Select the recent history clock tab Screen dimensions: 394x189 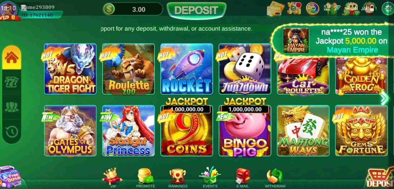(x=12, y=131)
